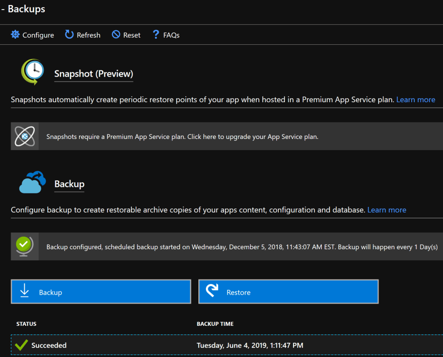The image size is (443, 357).
Task: Open the Backup section heading
Action: [x=69, y=184]
